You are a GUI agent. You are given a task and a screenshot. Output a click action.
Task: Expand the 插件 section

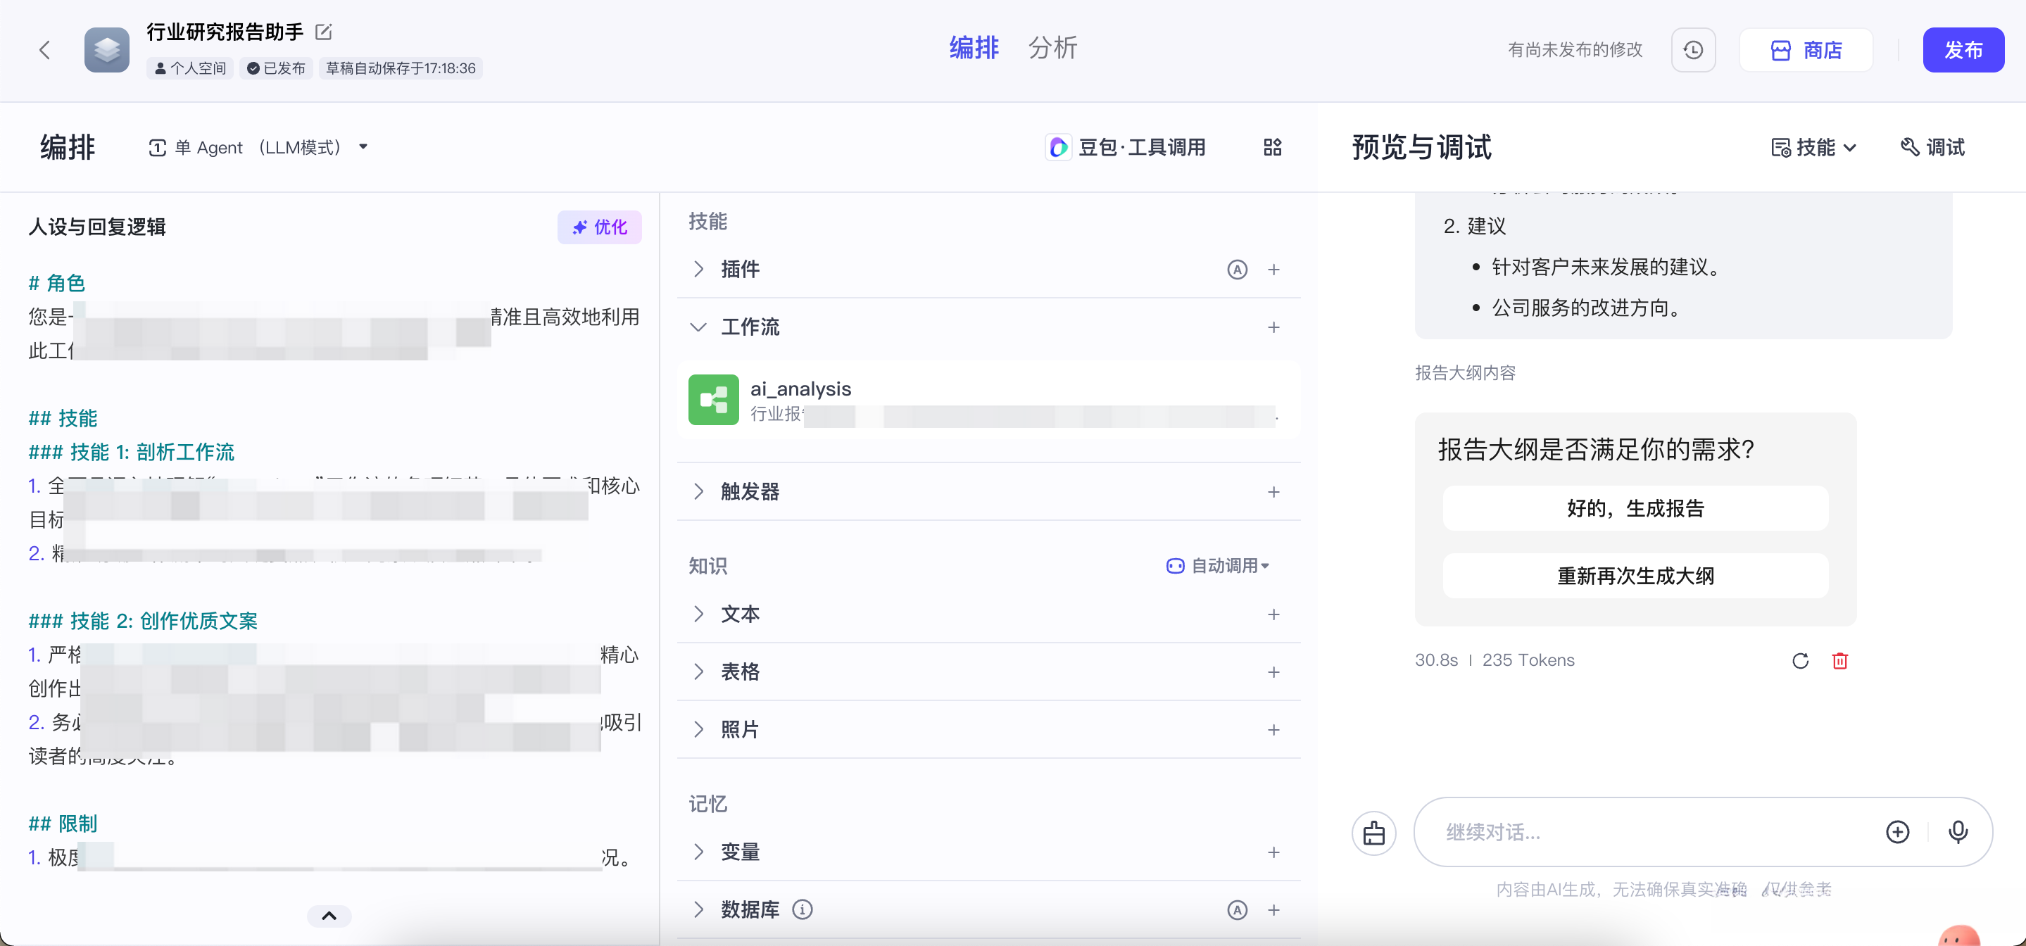700,269
